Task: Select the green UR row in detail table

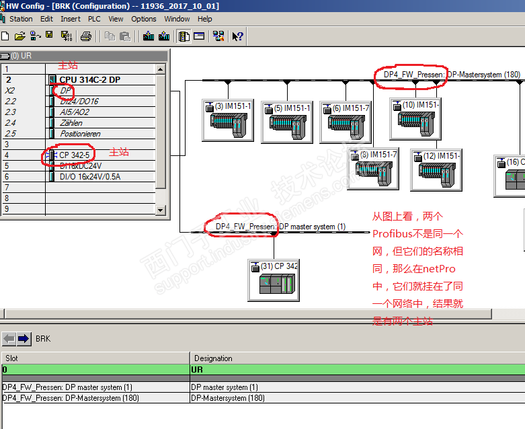Action: pyautogui.click(x=264, y=370)
